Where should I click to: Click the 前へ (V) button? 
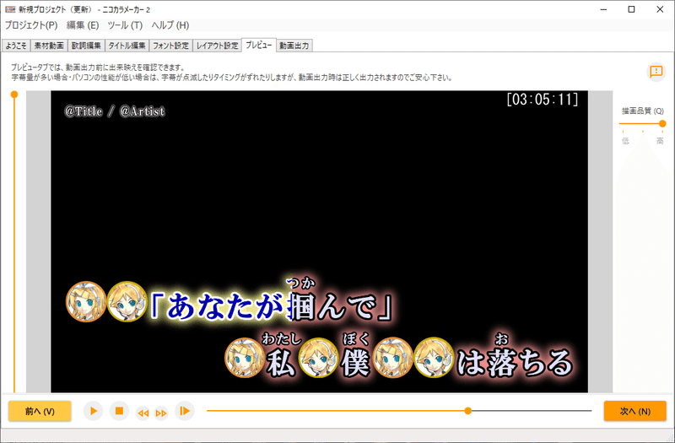click(40, 411)
